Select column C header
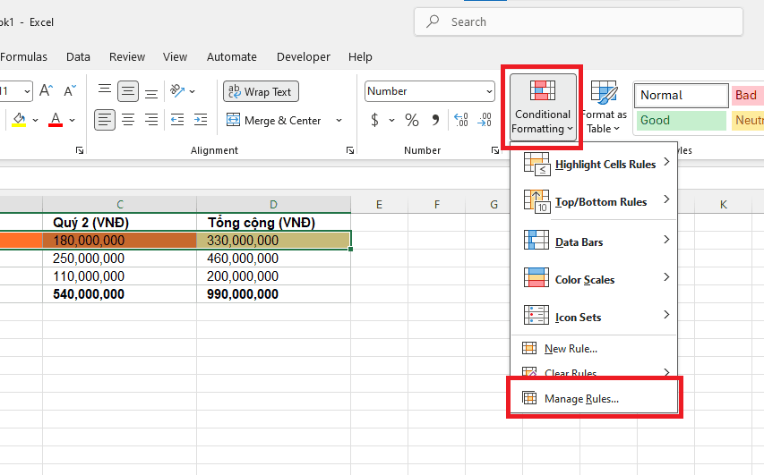The width and height of the screenshot is (764, 475). [120, 205]
